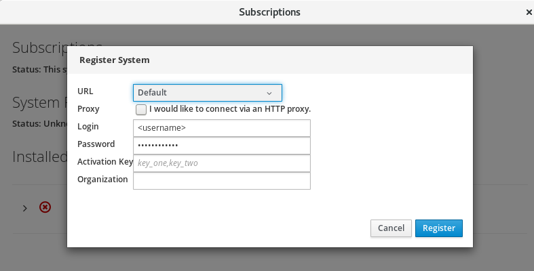Click the 'Subscriptions' page heading in the background
The height and width of the screenshot is (271, 534).
click(39, 47)
